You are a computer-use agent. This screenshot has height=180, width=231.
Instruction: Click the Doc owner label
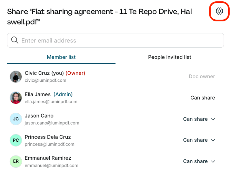202,76
